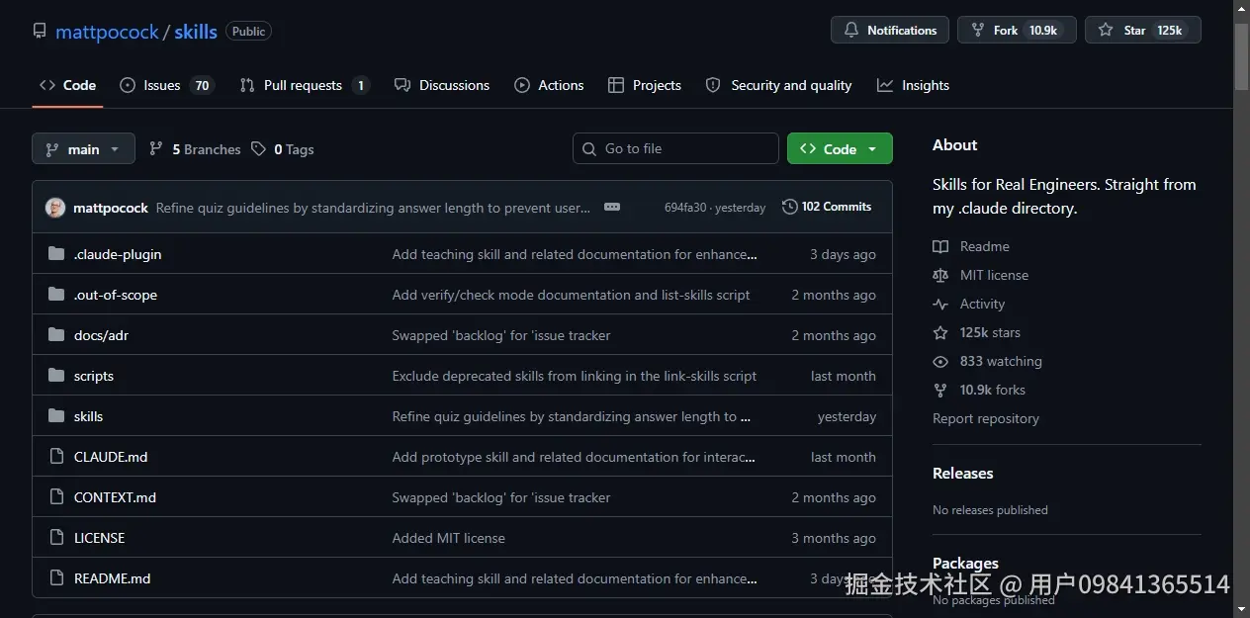
Task: Click the scripts folder icon
Action: [x=56, y=376]
